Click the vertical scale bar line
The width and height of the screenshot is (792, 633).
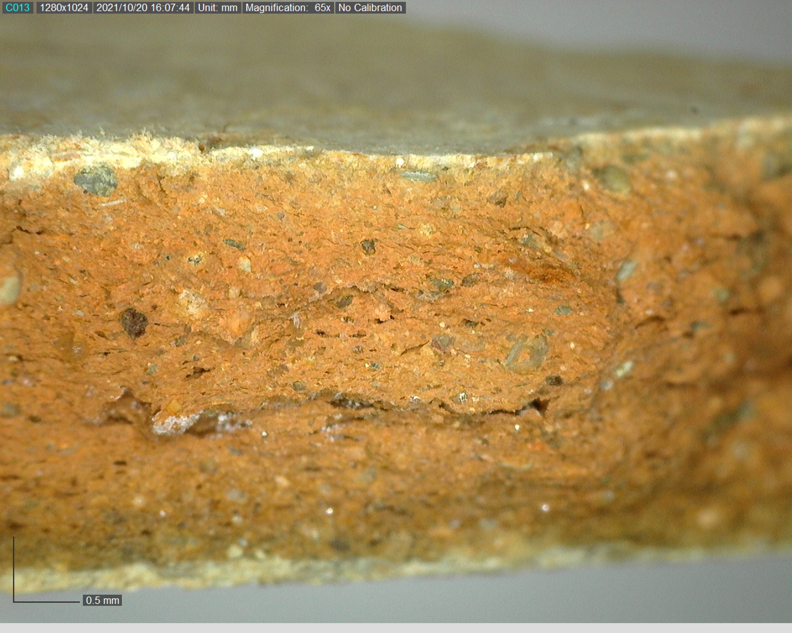[14, 569]
